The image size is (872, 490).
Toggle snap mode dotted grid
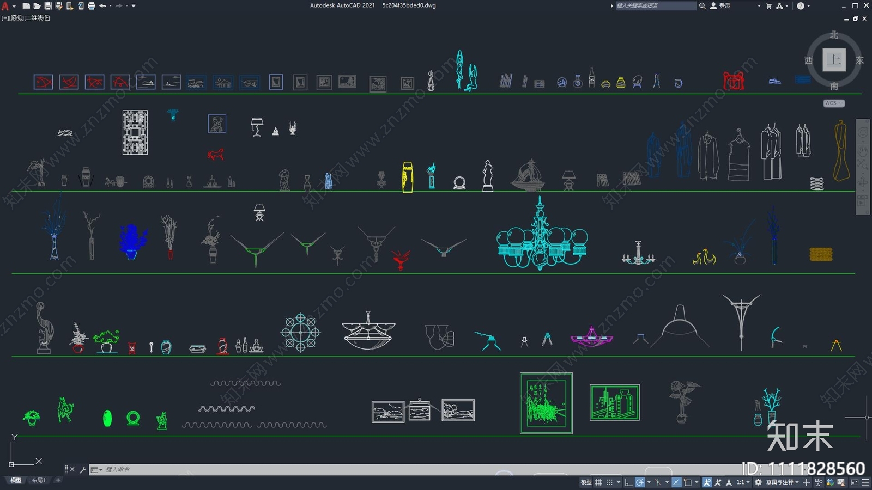[x=610, y=482]
